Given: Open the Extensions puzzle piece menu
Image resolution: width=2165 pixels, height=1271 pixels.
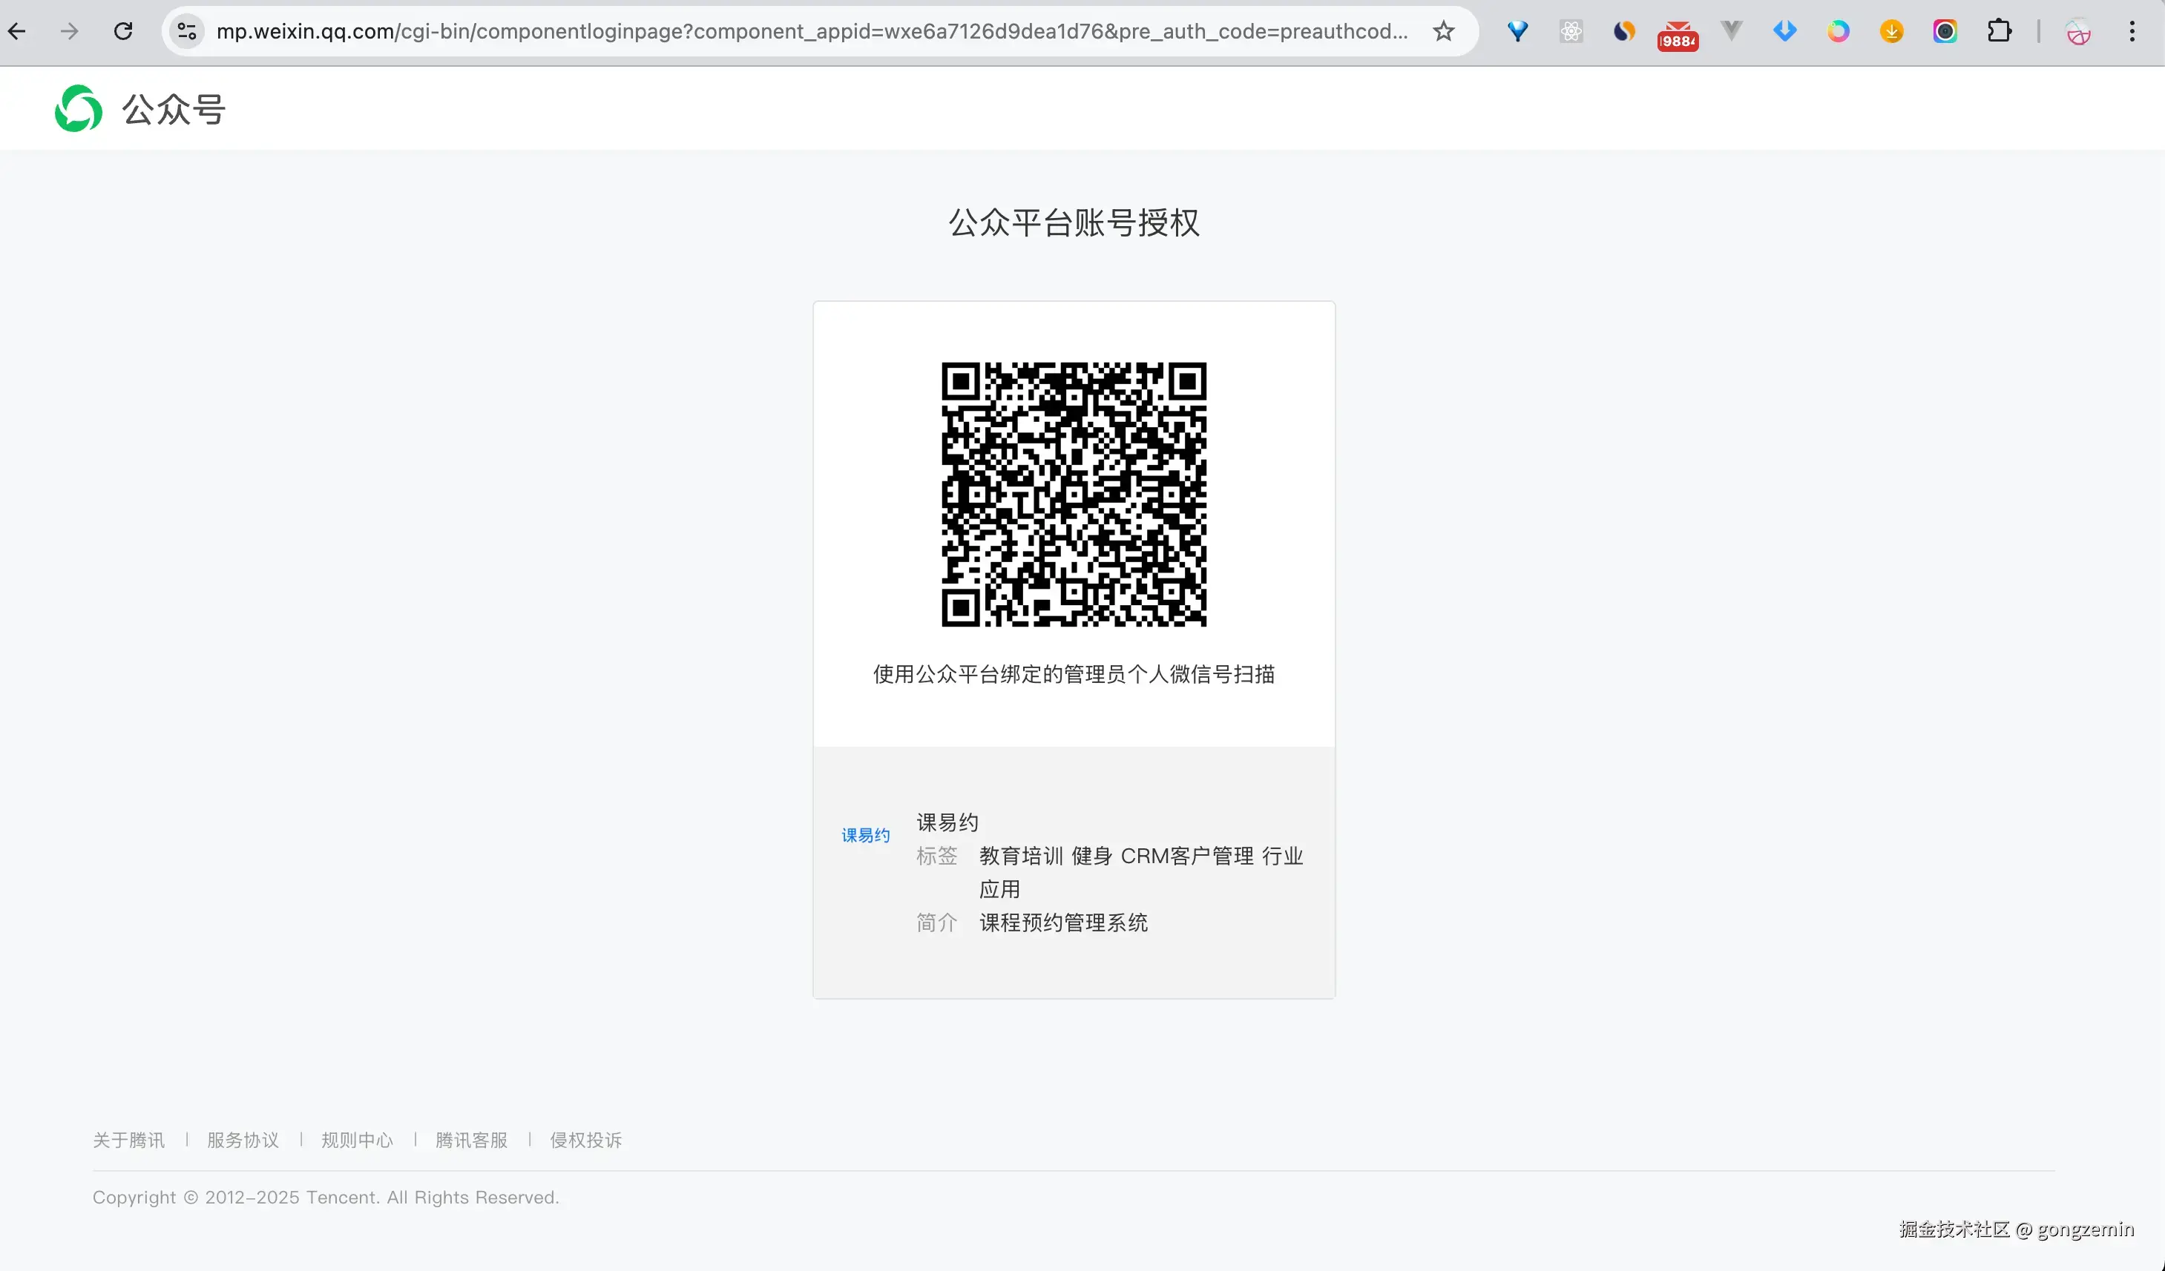Looking at the screenshot, I should [2000, 32].
